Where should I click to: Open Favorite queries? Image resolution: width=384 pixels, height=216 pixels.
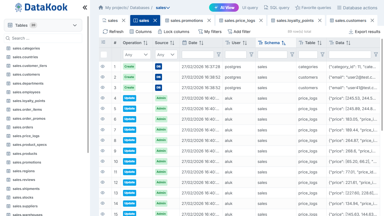(x=313, y=7)
